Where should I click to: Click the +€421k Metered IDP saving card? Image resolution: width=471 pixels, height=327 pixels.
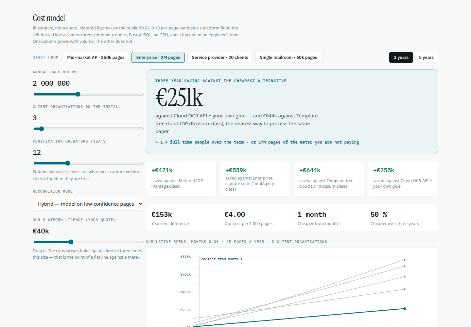[181, 179]
